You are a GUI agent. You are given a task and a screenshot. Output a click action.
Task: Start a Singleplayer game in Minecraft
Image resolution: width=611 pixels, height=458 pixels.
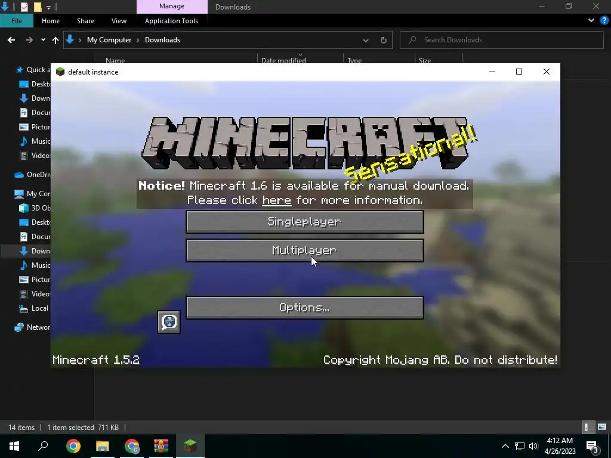tap(305, 222)
